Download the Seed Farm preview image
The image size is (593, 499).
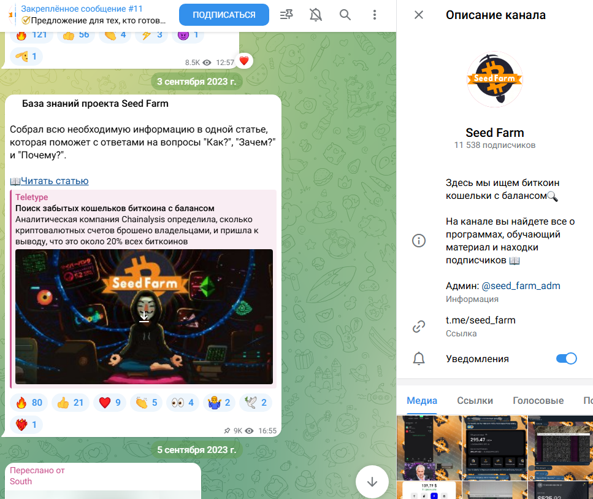pos(143,317)
